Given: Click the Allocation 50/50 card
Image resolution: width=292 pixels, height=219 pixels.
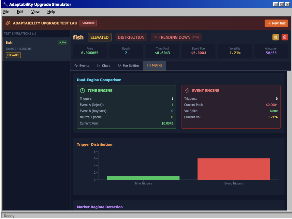Looking at the screenshot, I should [x=271, y=51].
